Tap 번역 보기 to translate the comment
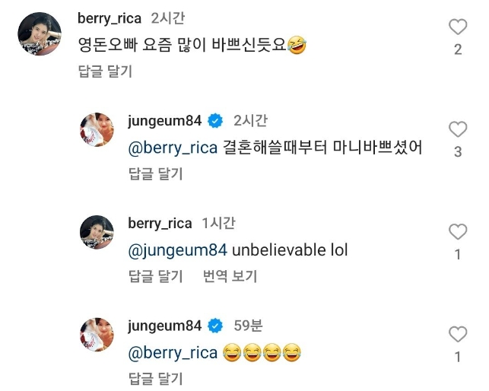The image size is (489, 391). pyautogui.click(x=230, y=277)
